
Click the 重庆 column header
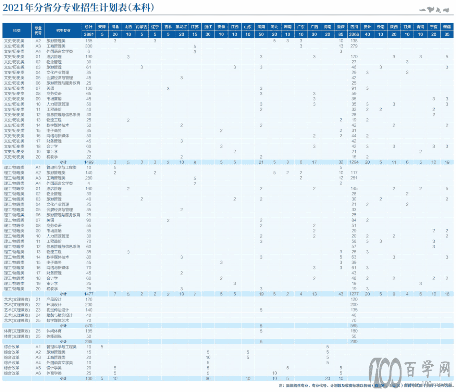pyautogui.click(x=341, y=27)
